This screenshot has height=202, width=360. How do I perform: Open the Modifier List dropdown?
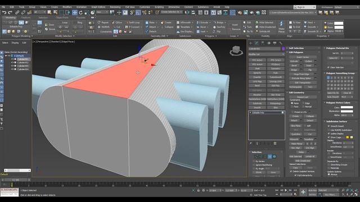(266, 54)
